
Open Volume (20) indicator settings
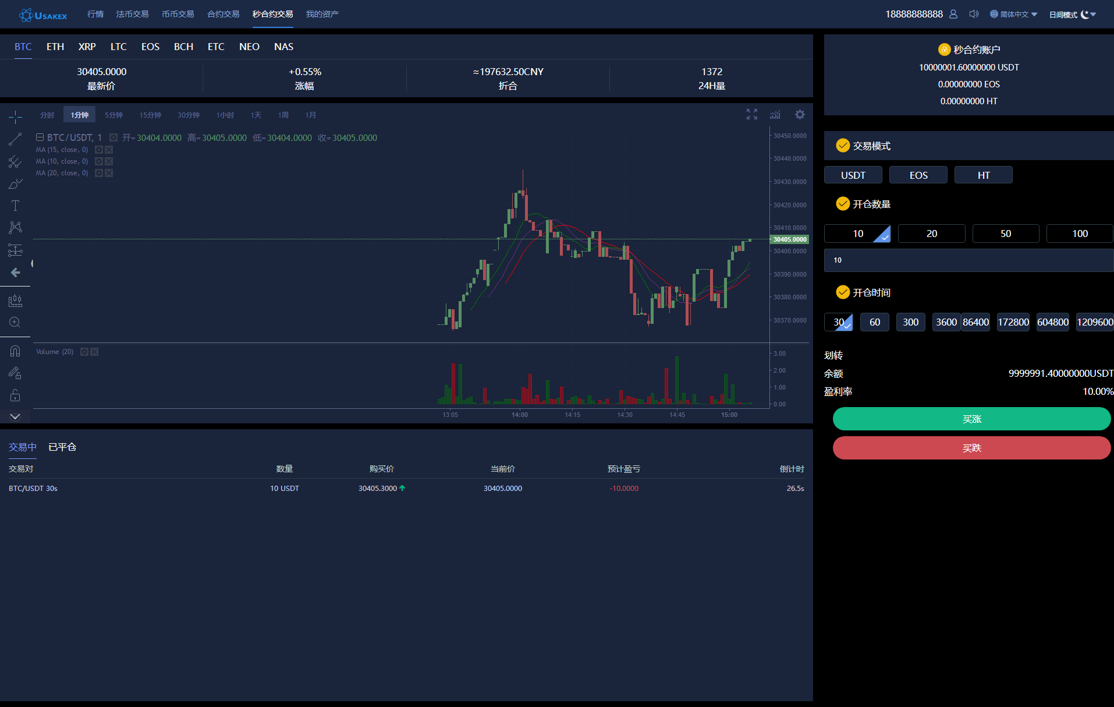tap(84, 352)
